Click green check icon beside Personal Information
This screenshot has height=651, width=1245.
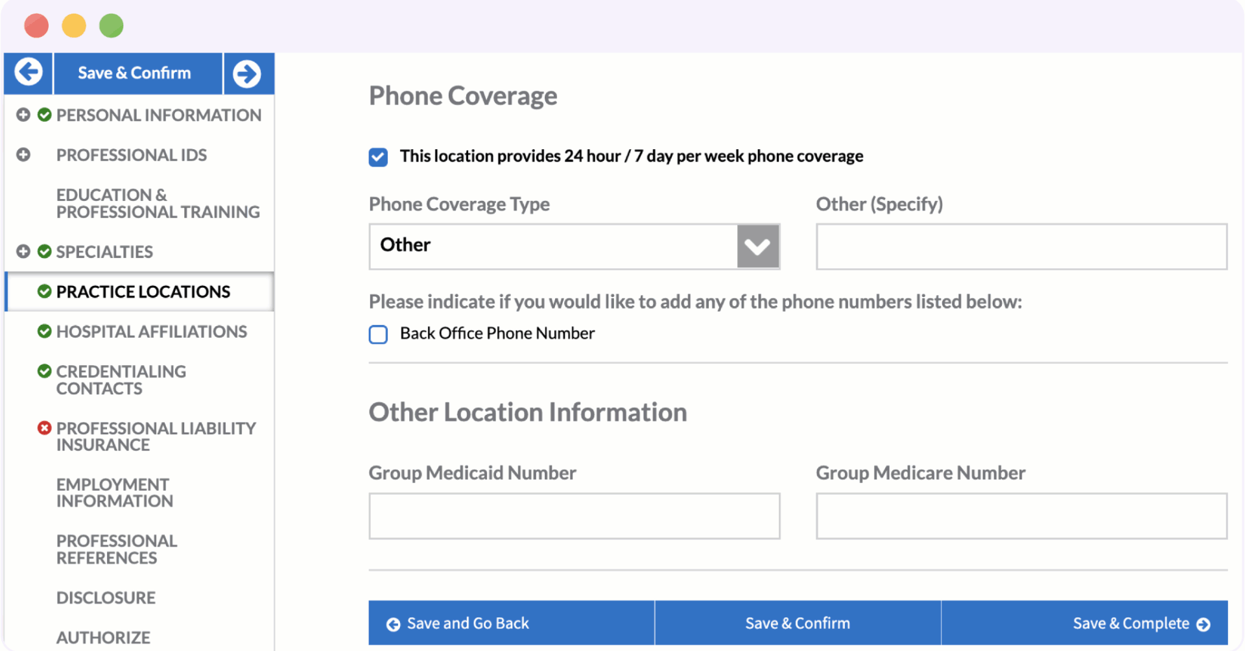[45, 115]
